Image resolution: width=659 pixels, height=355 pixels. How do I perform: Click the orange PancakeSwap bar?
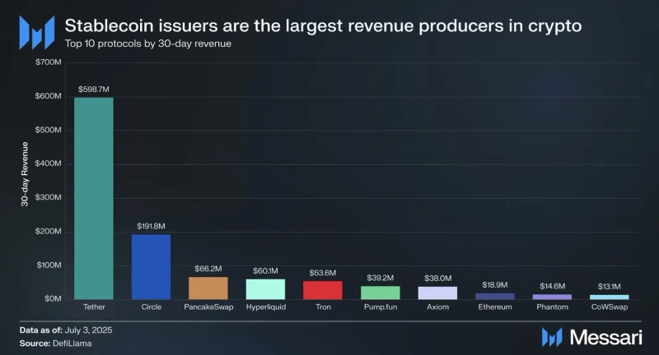208,288
